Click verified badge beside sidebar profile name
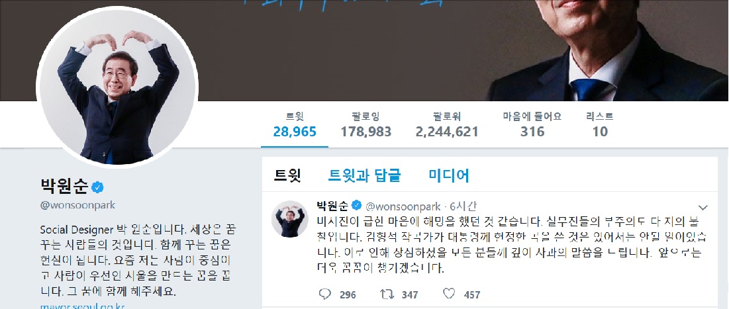The image size is (729, 309). pos(97,187)
